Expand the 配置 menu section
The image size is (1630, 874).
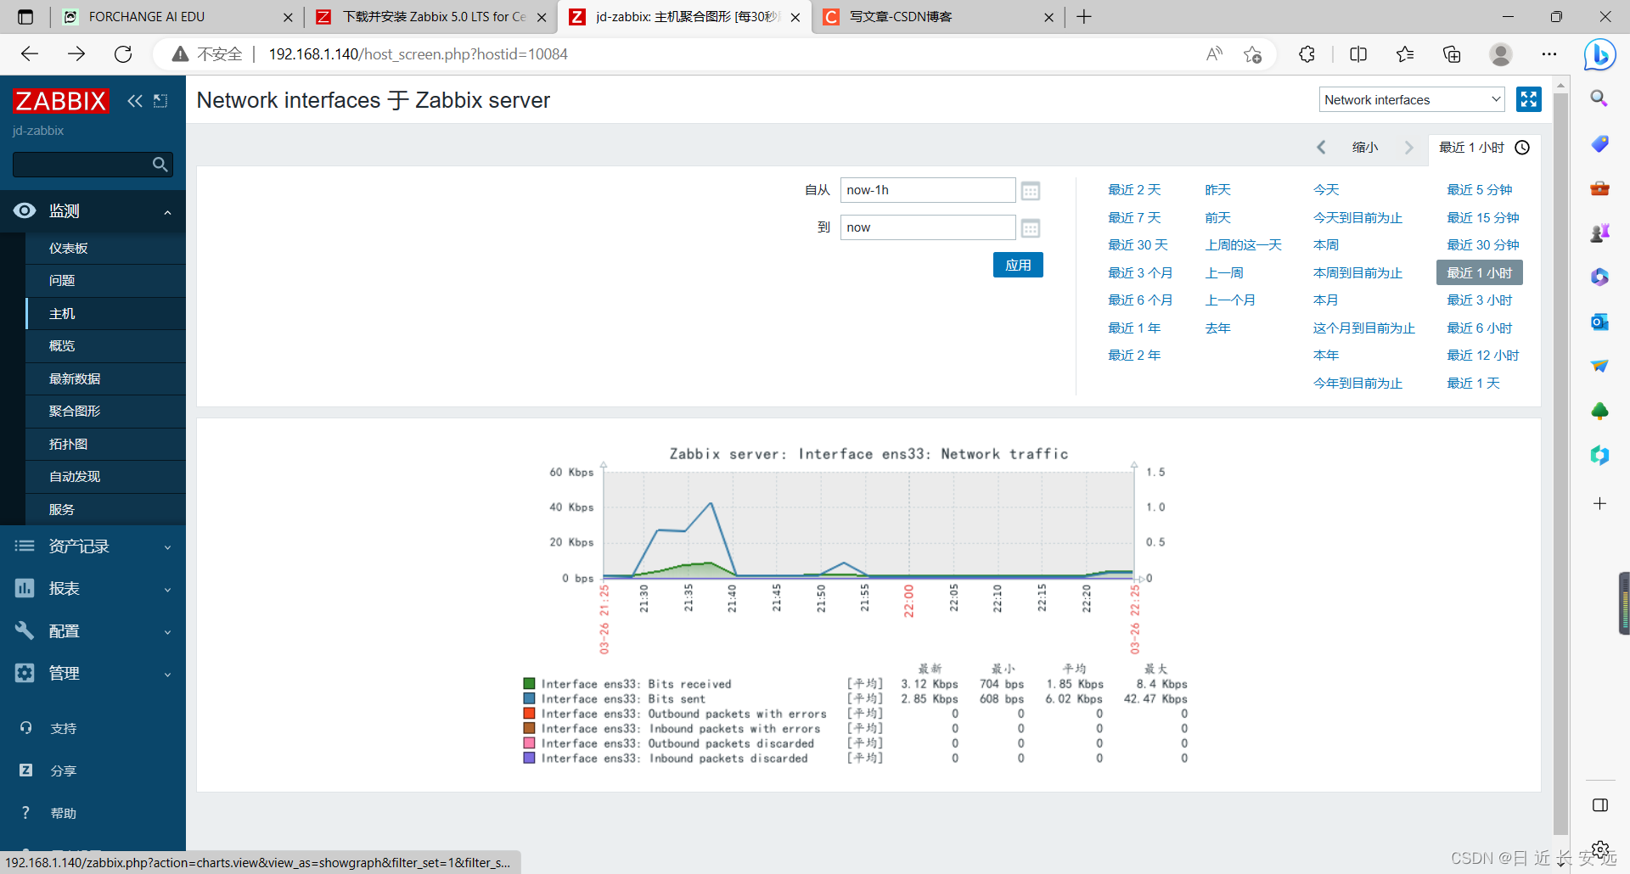pyautogui.click(x=93, y=631)
